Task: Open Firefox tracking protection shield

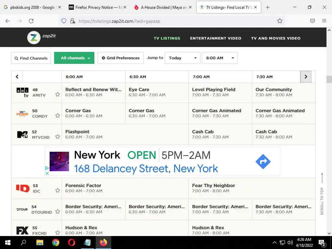Action: click(64, 21)
